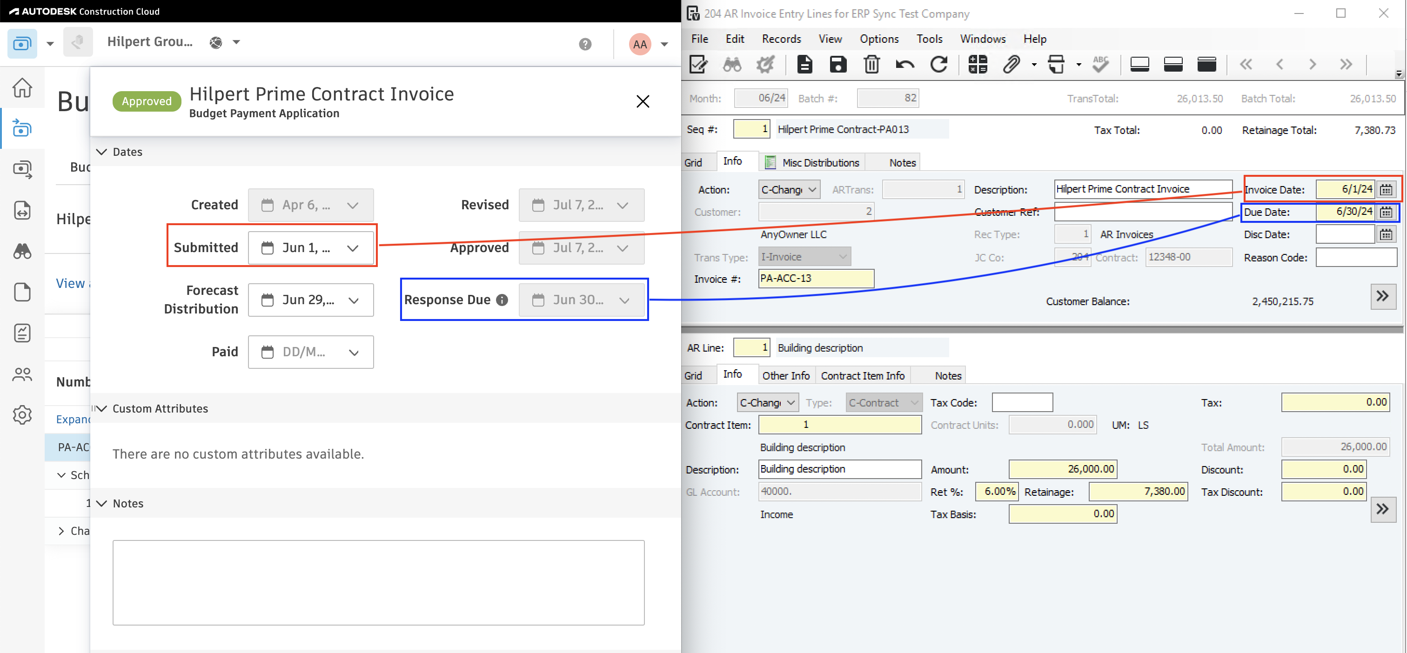Collapse the Custom Attributes section
Image resolution: width=1407 pixels, height=653 pixels.
(101, 408)
